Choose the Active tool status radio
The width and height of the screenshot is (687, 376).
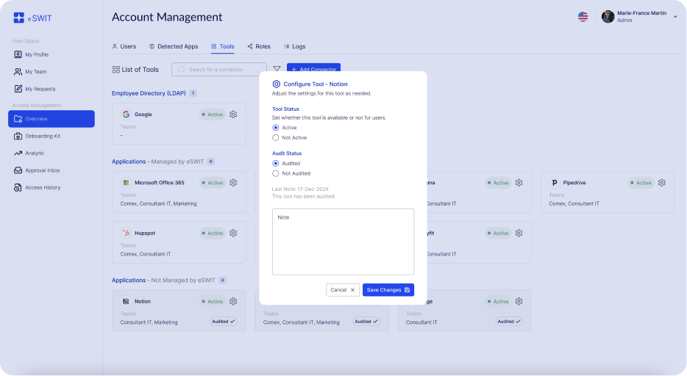[x=276, y=128]
